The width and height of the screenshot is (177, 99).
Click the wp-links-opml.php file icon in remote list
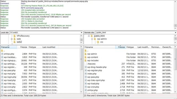(x=85, y=80)
